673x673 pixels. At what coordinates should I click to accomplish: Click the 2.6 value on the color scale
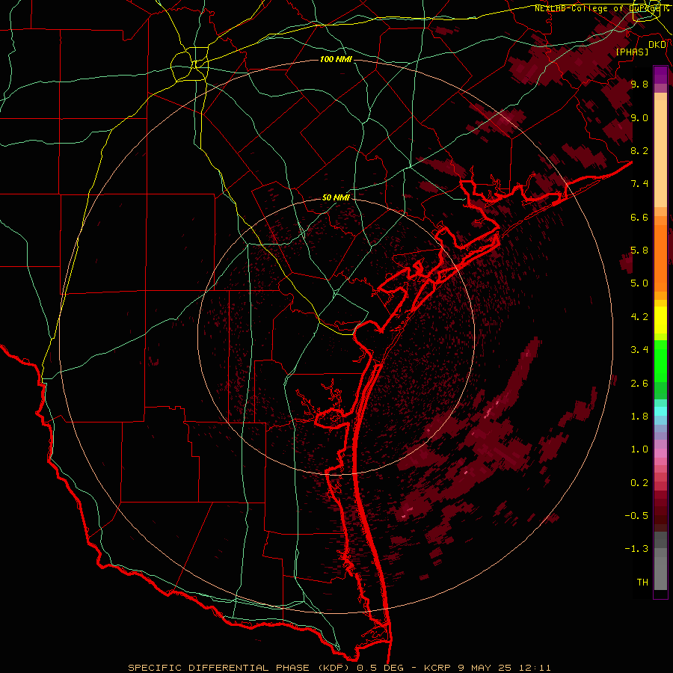pyautogui.click(x=639, y=384)
